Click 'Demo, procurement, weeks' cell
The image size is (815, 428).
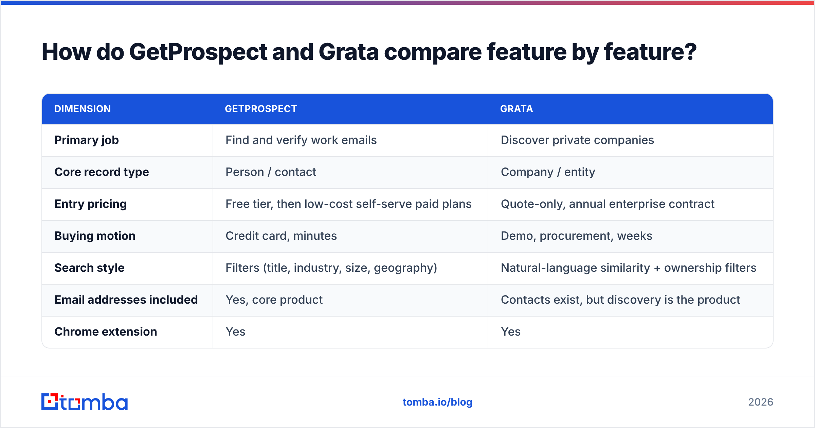[577, 236]
